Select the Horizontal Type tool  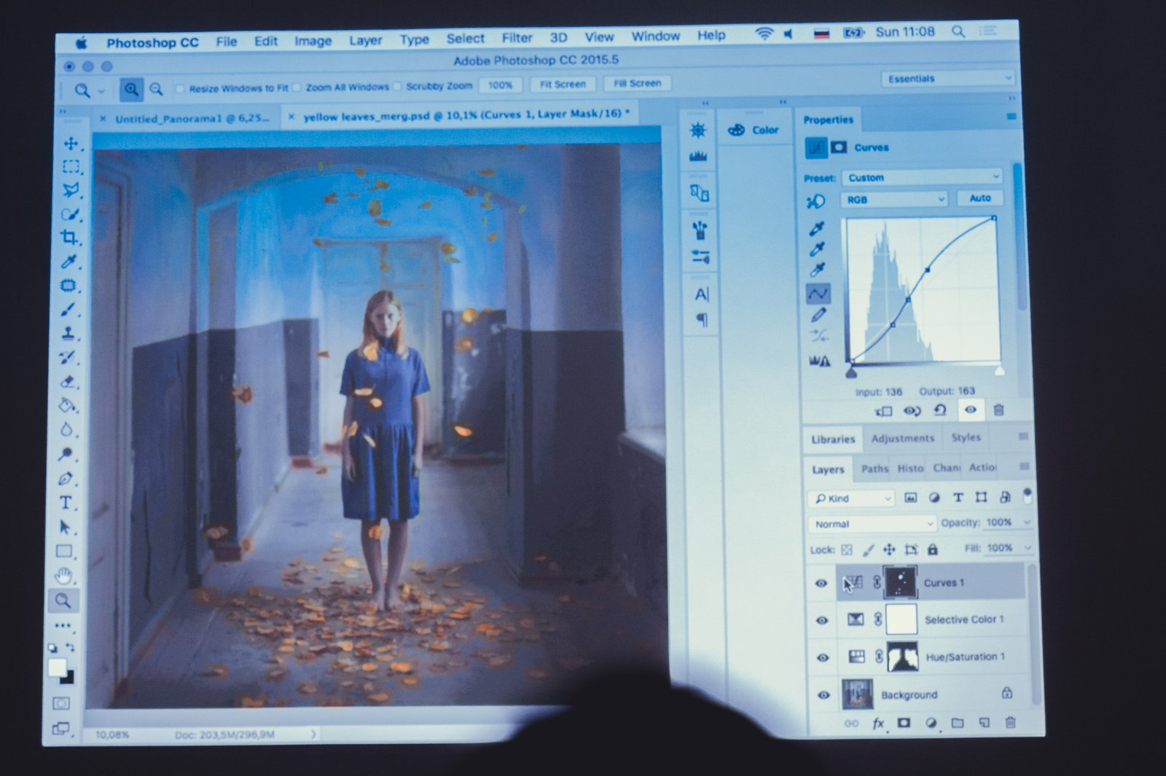click(x=66, y=503)
